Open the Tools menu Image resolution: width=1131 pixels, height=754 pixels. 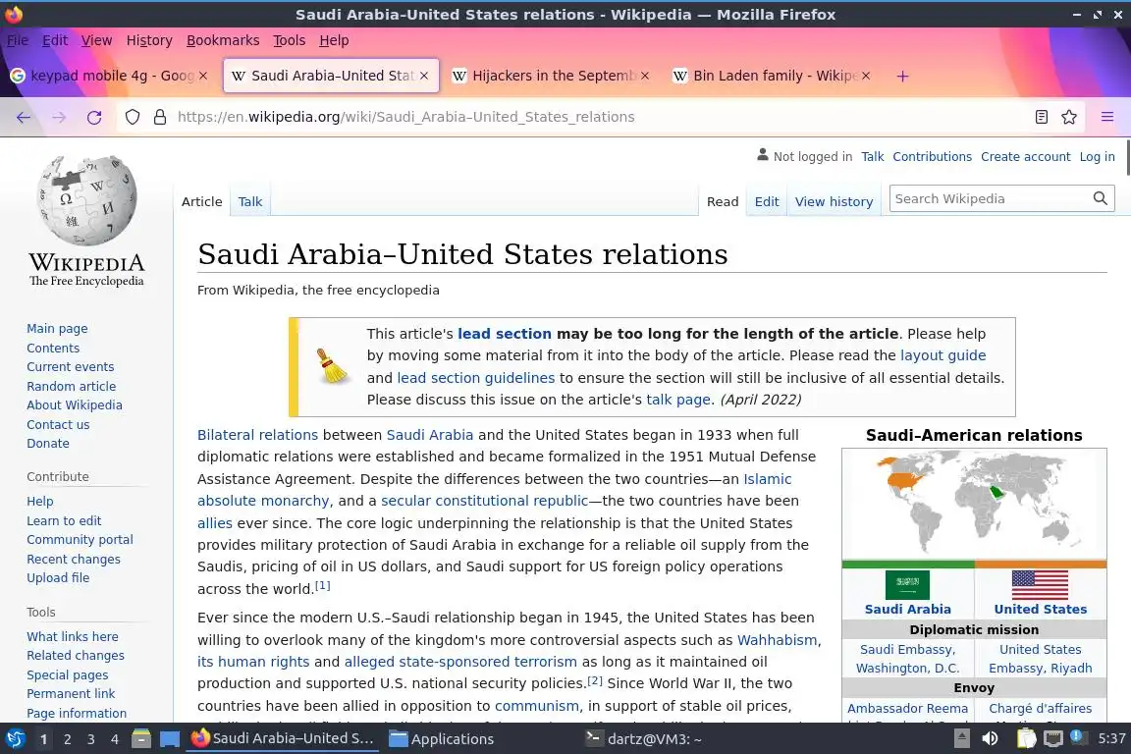[x=290, y=40]
